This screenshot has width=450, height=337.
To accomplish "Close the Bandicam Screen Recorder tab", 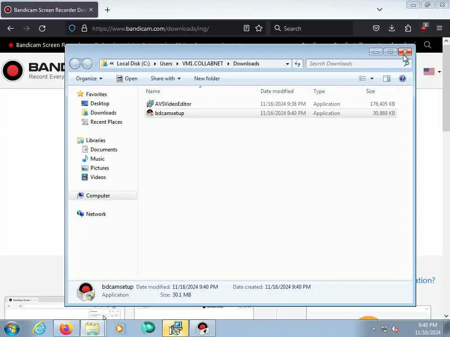I will pos(91,10).
